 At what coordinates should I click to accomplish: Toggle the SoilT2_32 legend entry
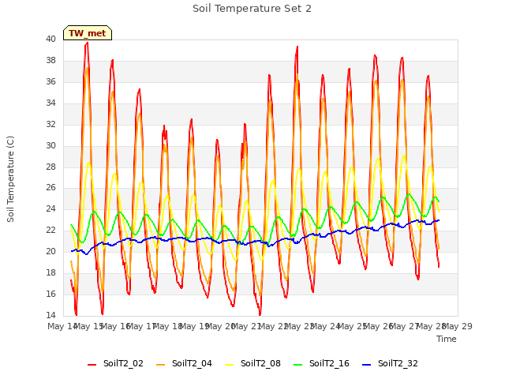tap(390, 363)
